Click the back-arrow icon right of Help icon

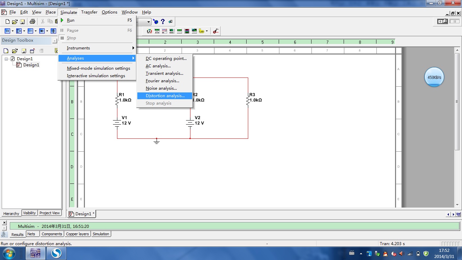click(170, 22)
